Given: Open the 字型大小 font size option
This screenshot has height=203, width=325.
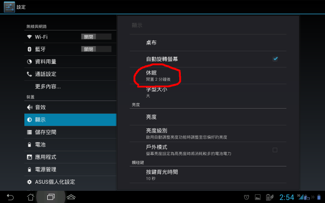Looking at the screenshot, I should [208, 92].
